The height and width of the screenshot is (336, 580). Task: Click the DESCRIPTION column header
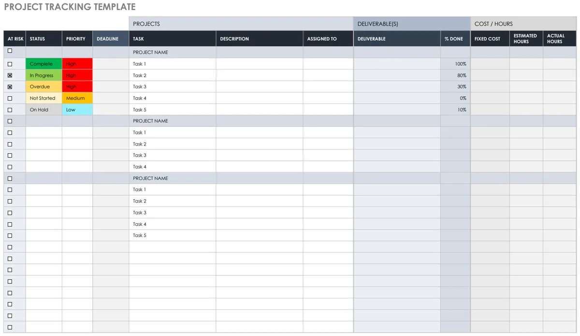click(260, 39)
